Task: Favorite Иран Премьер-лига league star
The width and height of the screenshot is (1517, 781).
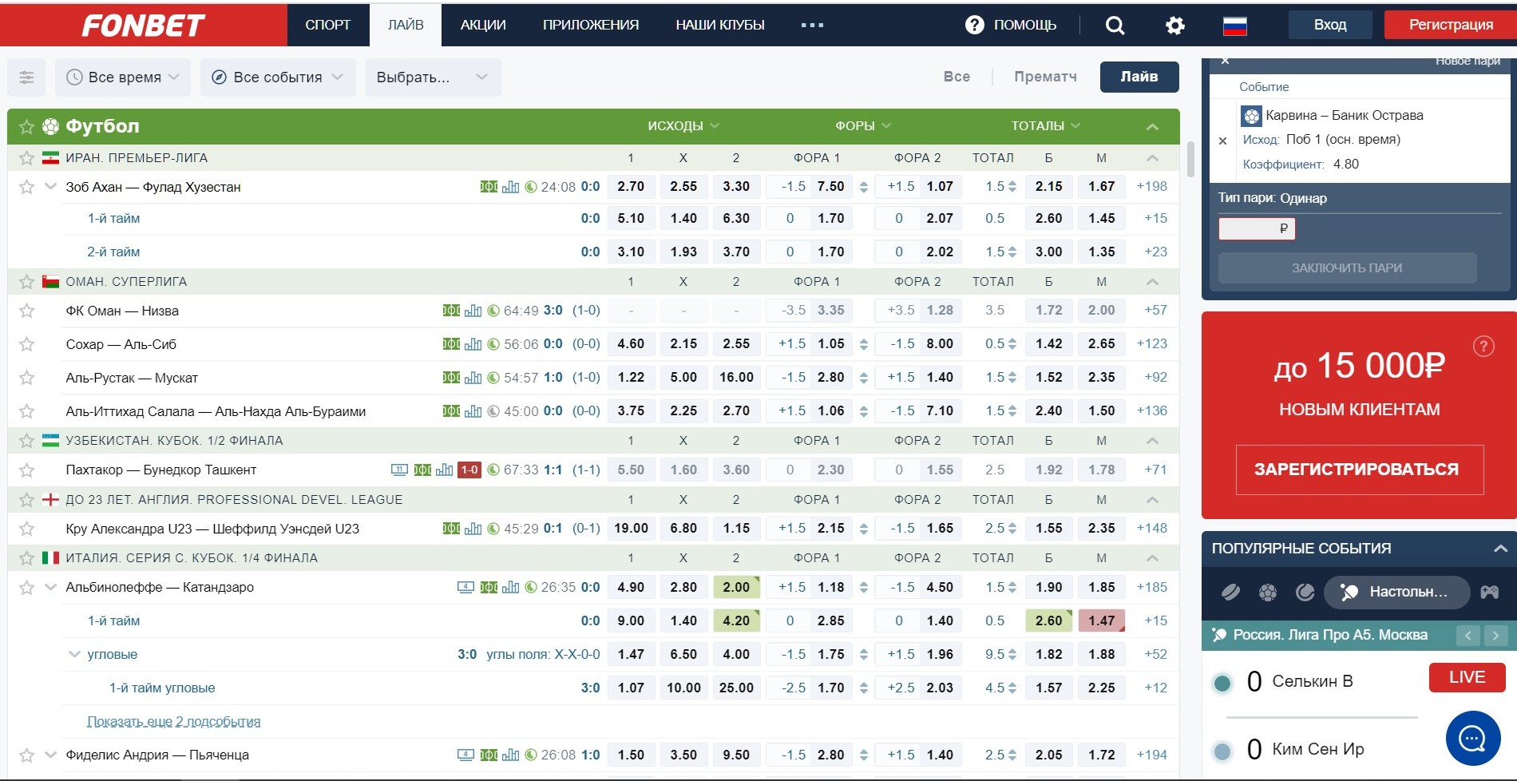Action: pos(26,158)
